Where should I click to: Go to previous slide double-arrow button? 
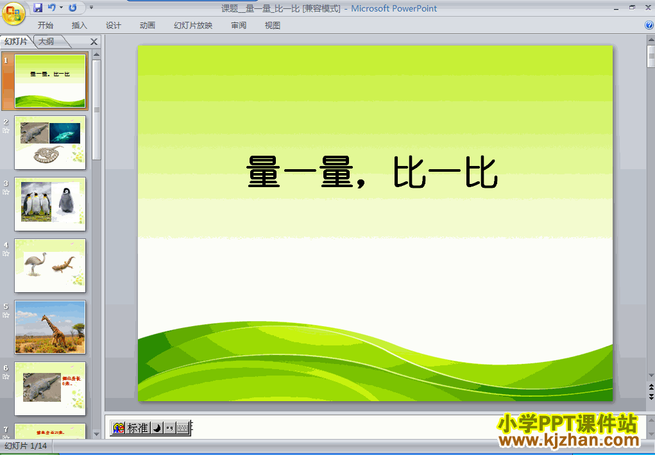tap(651, 387)
